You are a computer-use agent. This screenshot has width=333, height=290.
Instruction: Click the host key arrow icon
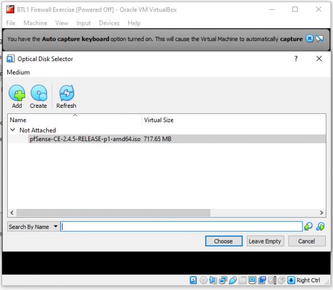coord(291,280)
